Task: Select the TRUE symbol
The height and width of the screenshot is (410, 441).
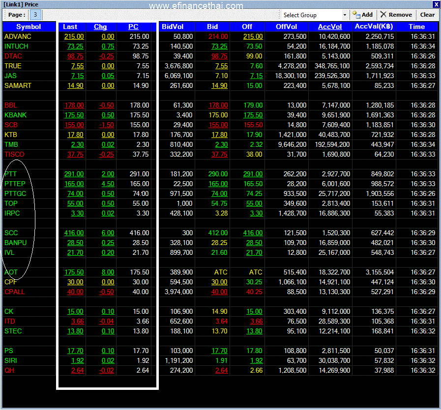Action: coord(13,66)
